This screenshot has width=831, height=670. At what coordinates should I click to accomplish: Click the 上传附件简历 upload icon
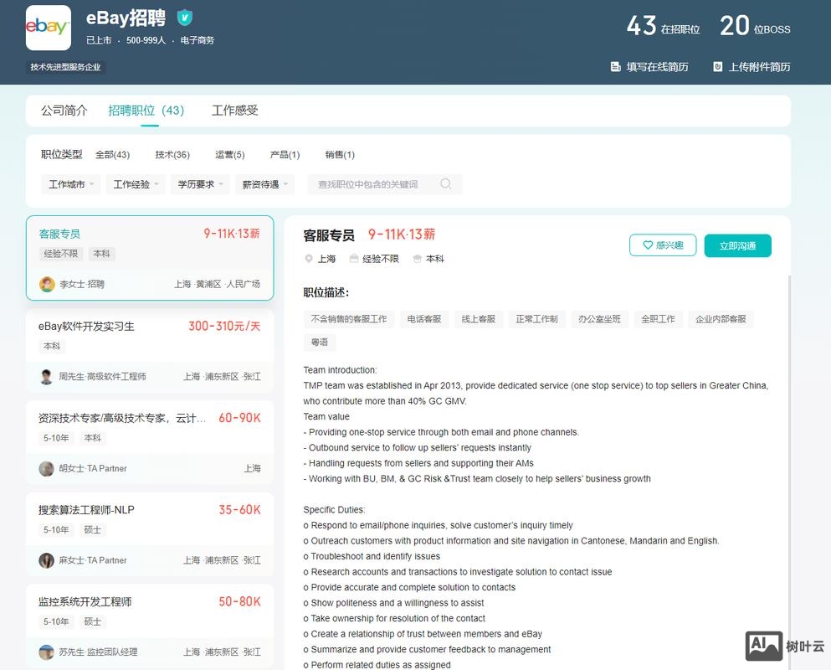[717, 67]
